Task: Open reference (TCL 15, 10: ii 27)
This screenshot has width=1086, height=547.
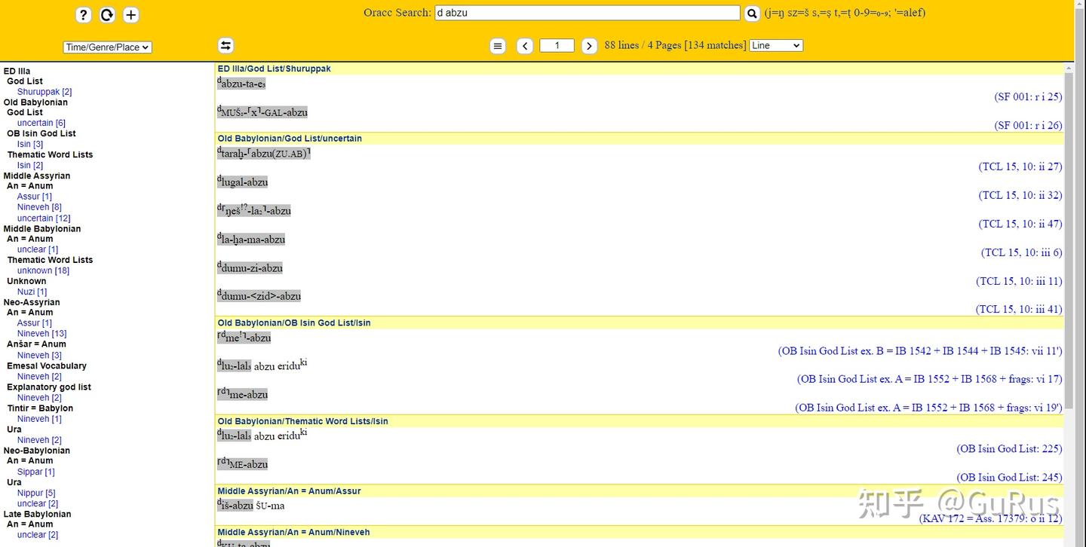Action: [1020, 167]
